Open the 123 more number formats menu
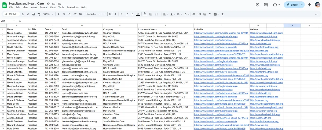322x130 pixels. pyautogui.click(x=80, y=14)
